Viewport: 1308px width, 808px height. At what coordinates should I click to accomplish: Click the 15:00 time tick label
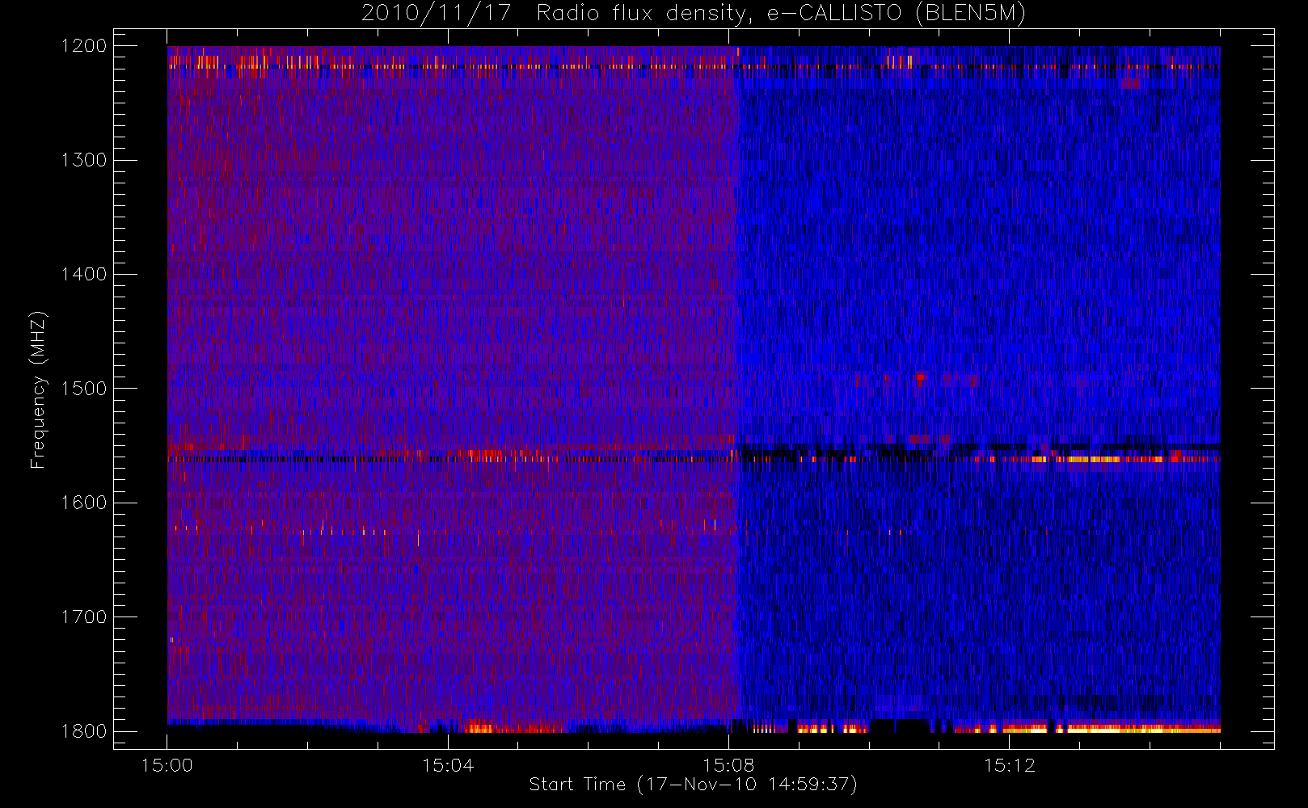[167, 765]
